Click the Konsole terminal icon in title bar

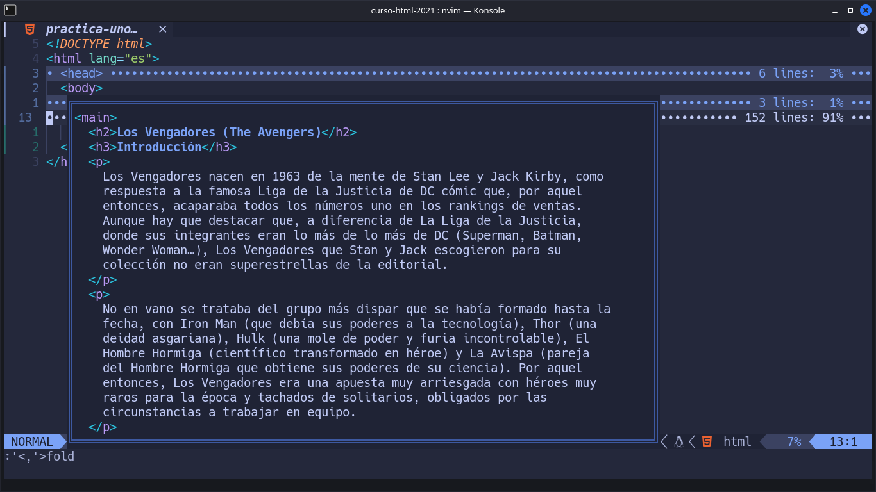[x=10, y=10]
